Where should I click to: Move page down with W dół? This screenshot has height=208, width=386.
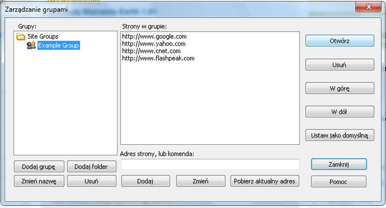(x=339, y=112)
